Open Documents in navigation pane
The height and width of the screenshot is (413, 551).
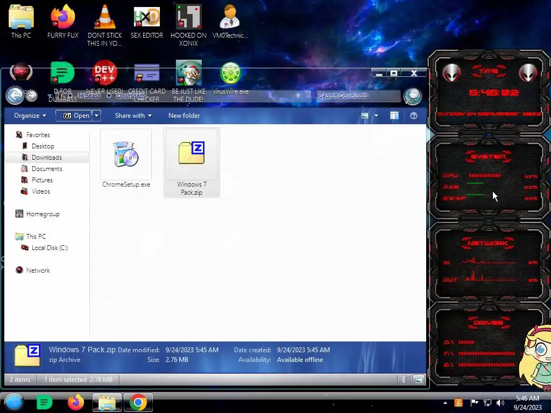click(47, 168)
